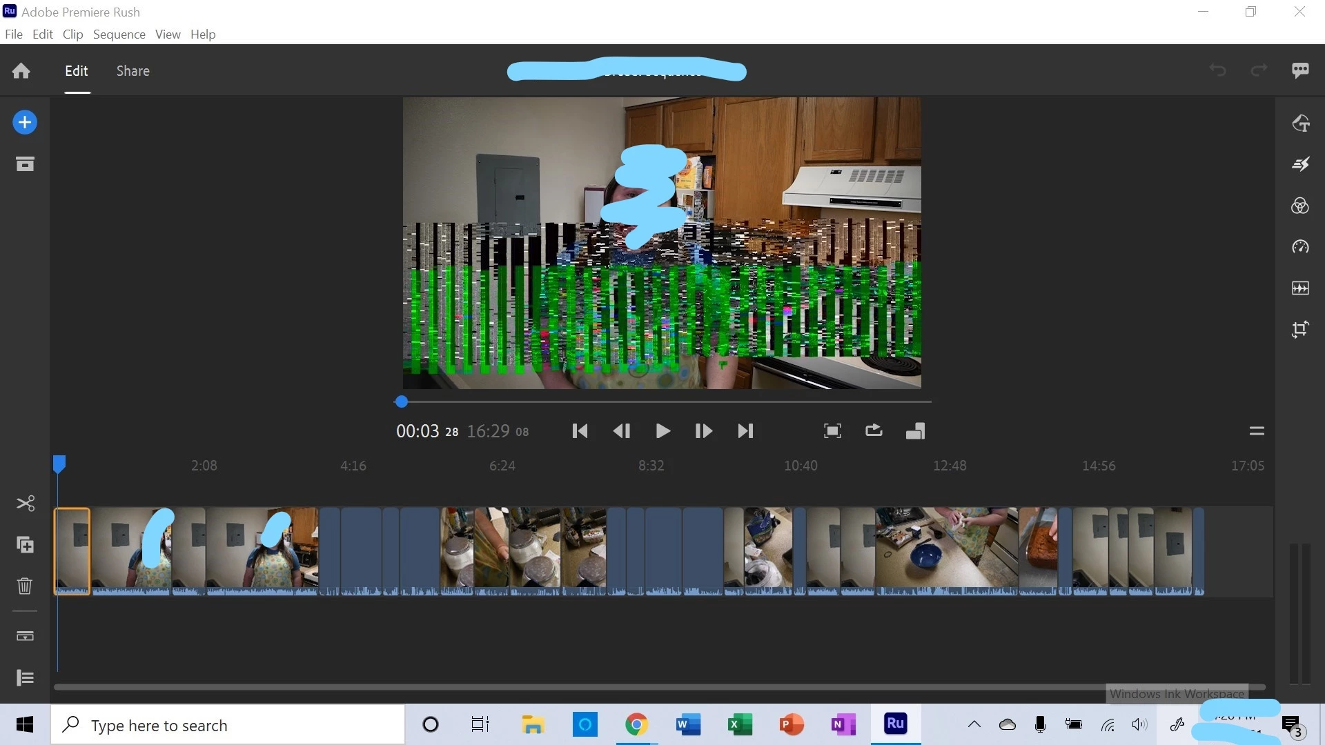
Task: Expand the track controls icon
Action: pyautogui.click(x=25, y=636)
